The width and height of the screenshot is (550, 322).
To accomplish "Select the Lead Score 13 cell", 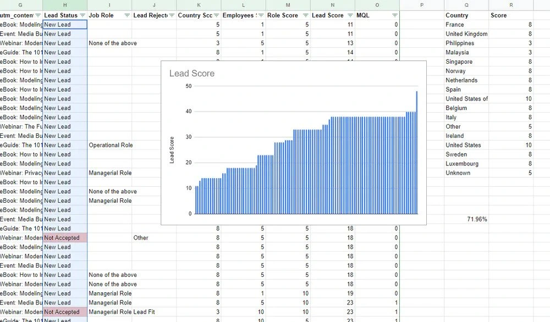I will click(x=333, y=43).
